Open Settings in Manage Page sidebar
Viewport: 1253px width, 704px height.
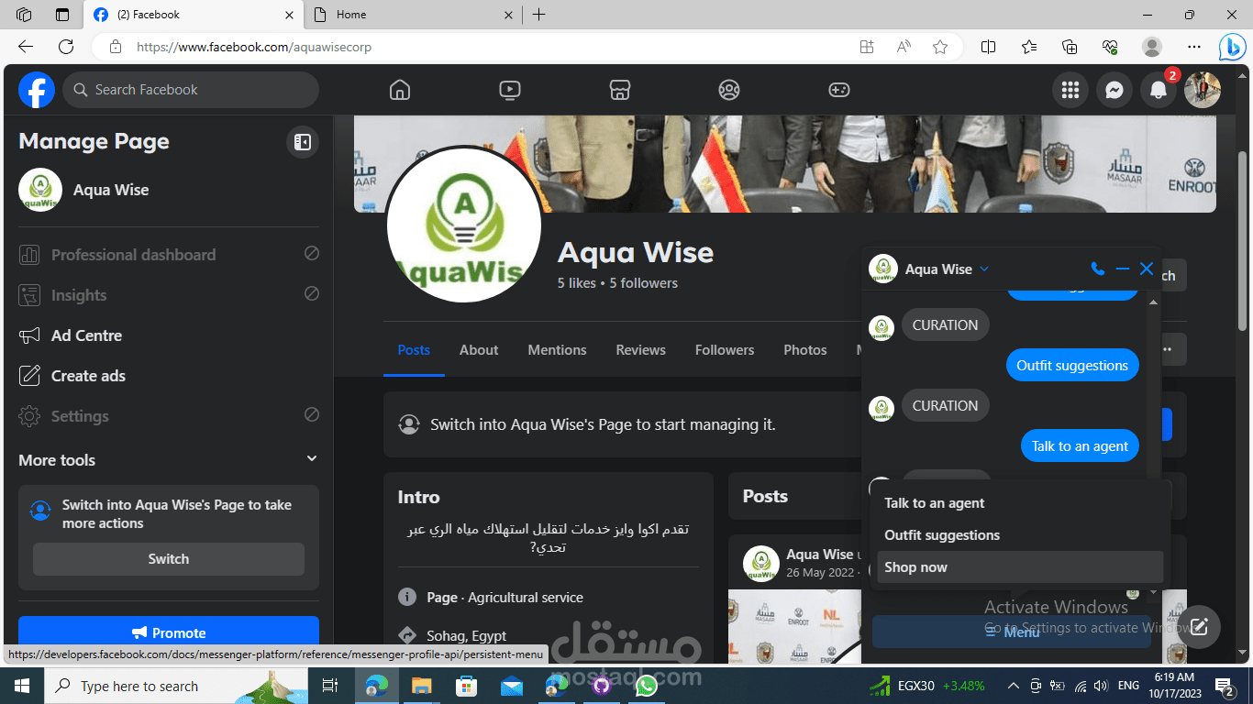click(169, 416)
